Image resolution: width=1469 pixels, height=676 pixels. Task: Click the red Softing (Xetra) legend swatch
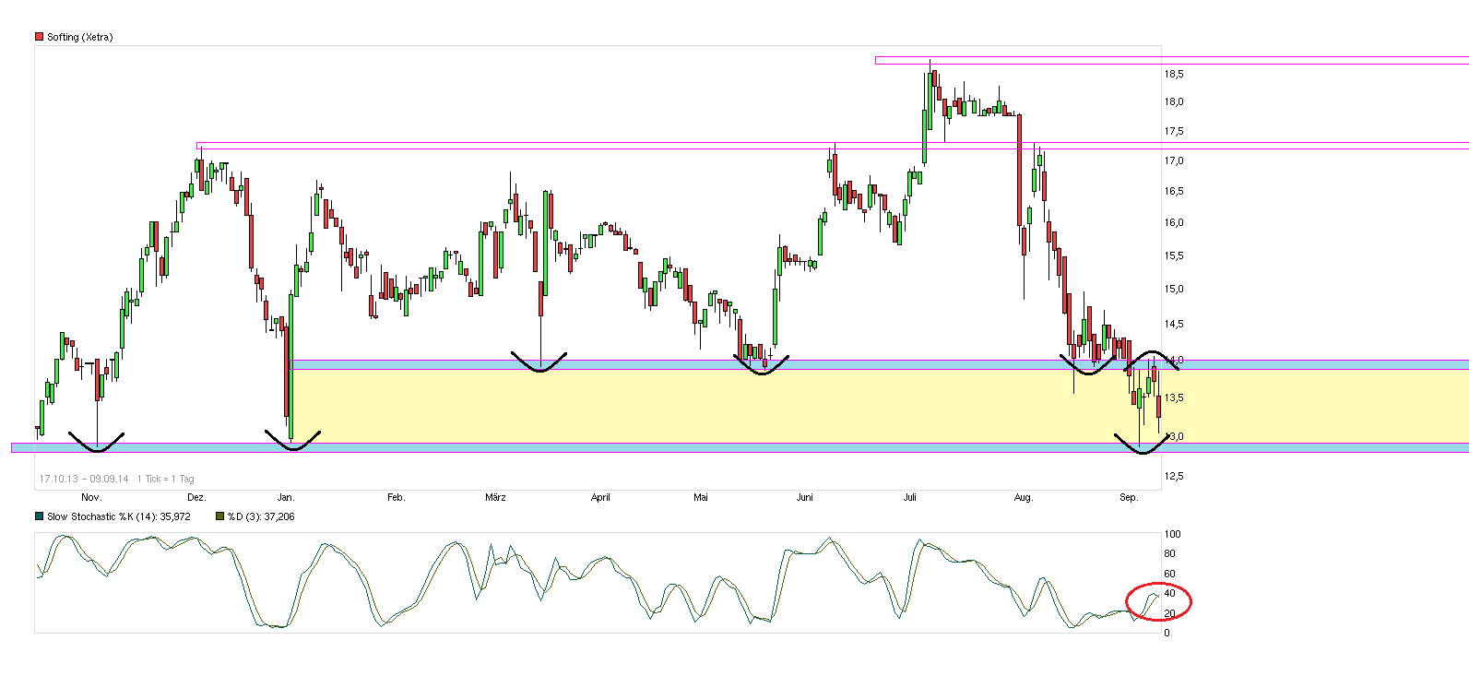click(39, 37)
